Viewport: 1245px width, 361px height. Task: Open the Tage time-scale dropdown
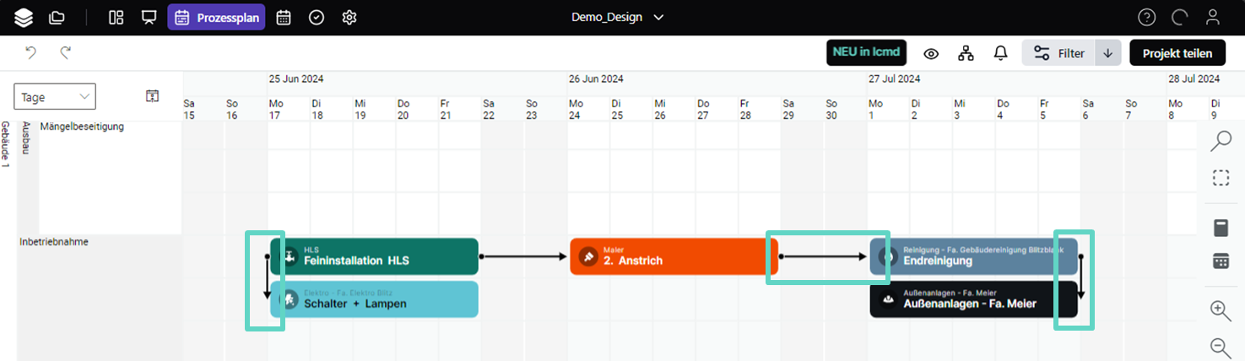55,97
